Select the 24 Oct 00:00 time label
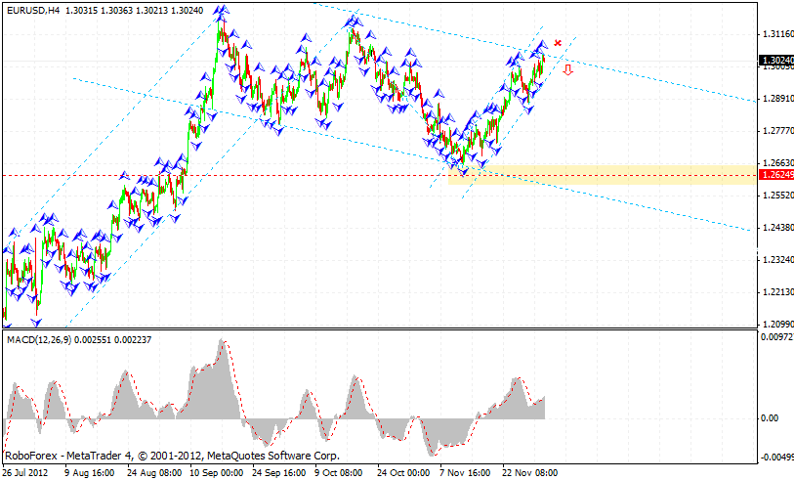 (403, 470)
